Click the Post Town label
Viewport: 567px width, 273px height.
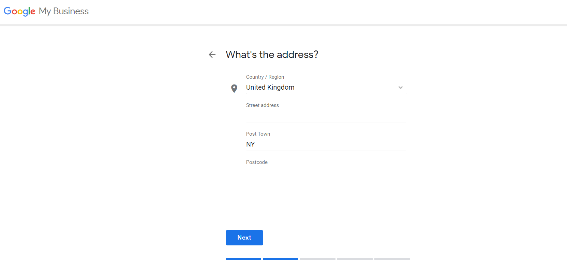click(x=258, y=134)
